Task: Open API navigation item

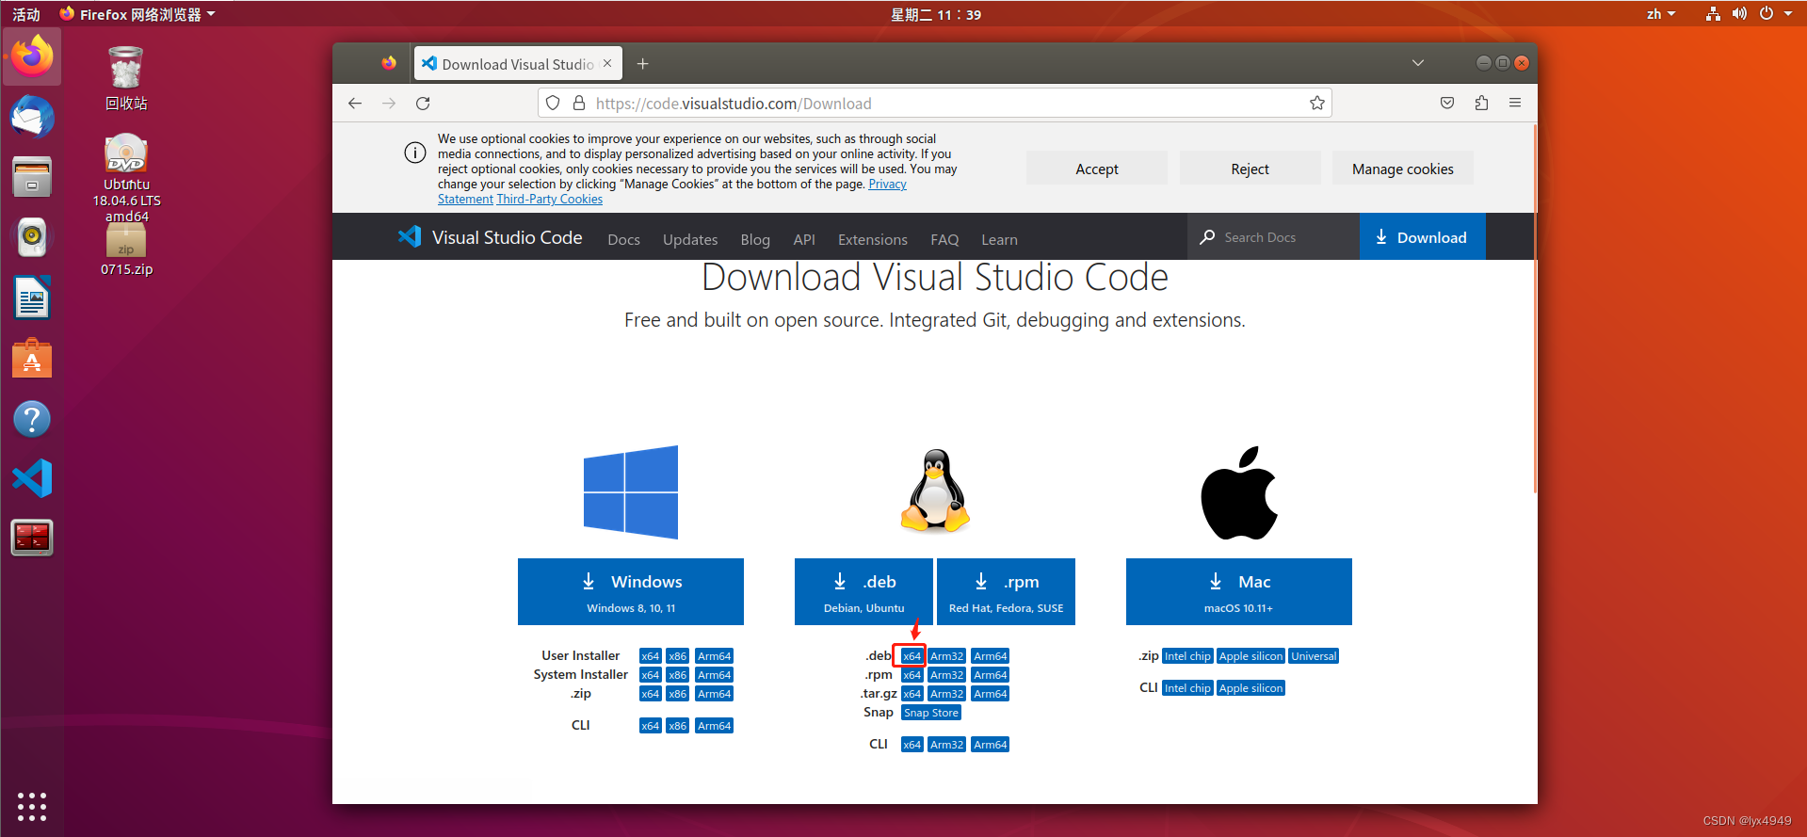Action: [804, 239]
